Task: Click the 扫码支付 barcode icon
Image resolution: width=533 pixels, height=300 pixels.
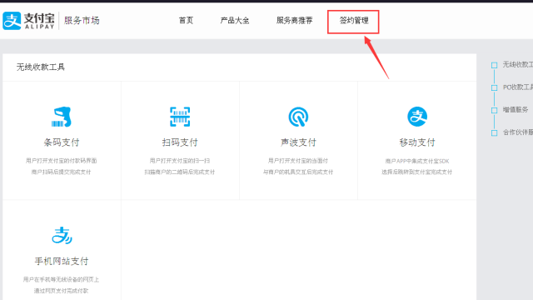Action: (x=180, y=117)
